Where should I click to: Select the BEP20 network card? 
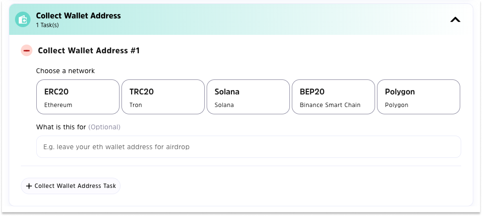333,97
